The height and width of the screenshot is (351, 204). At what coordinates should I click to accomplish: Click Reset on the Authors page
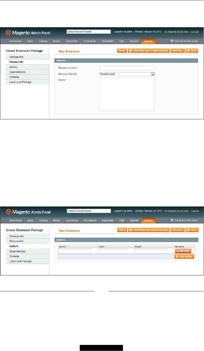coord(122,230)
